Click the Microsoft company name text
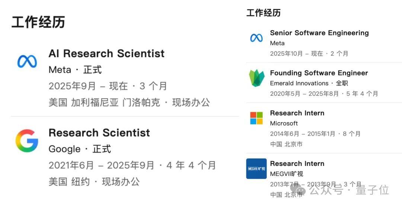Viewport: 402px width, 206px height. click(x=284, y=123)
